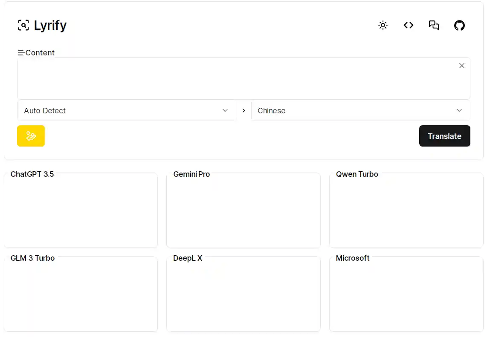Open the chat bubbles feedback icon

point(434,25)
